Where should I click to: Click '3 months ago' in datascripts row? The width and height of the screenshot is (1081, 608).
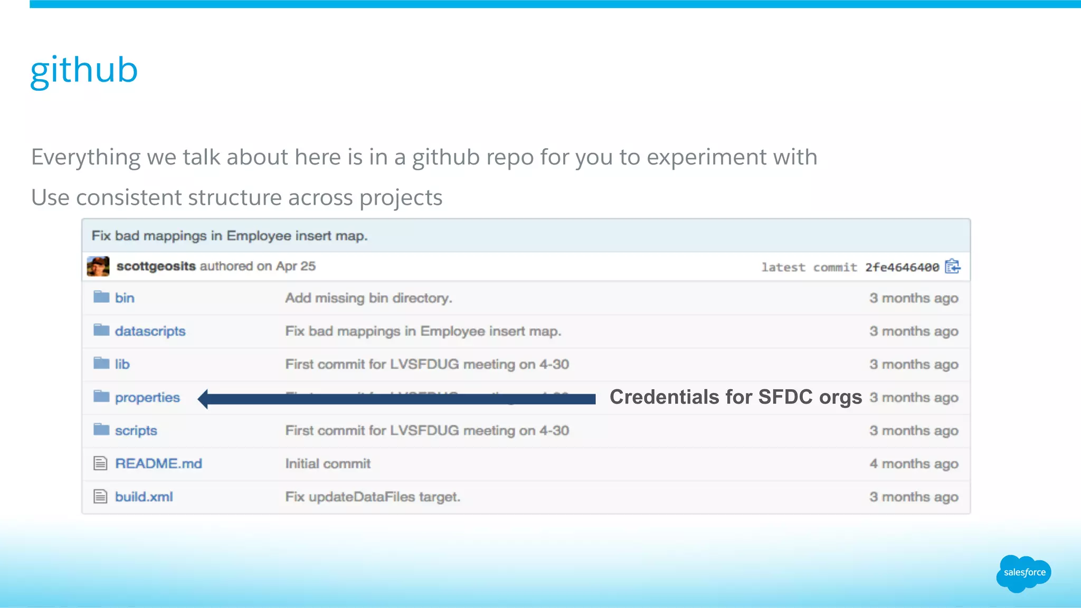point(914,332)
